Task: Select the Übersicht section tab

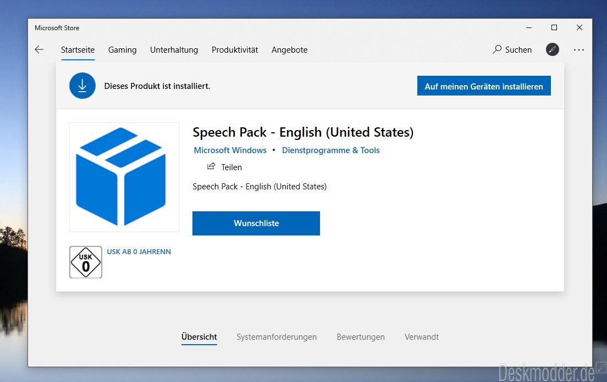Action: (199, 337)
